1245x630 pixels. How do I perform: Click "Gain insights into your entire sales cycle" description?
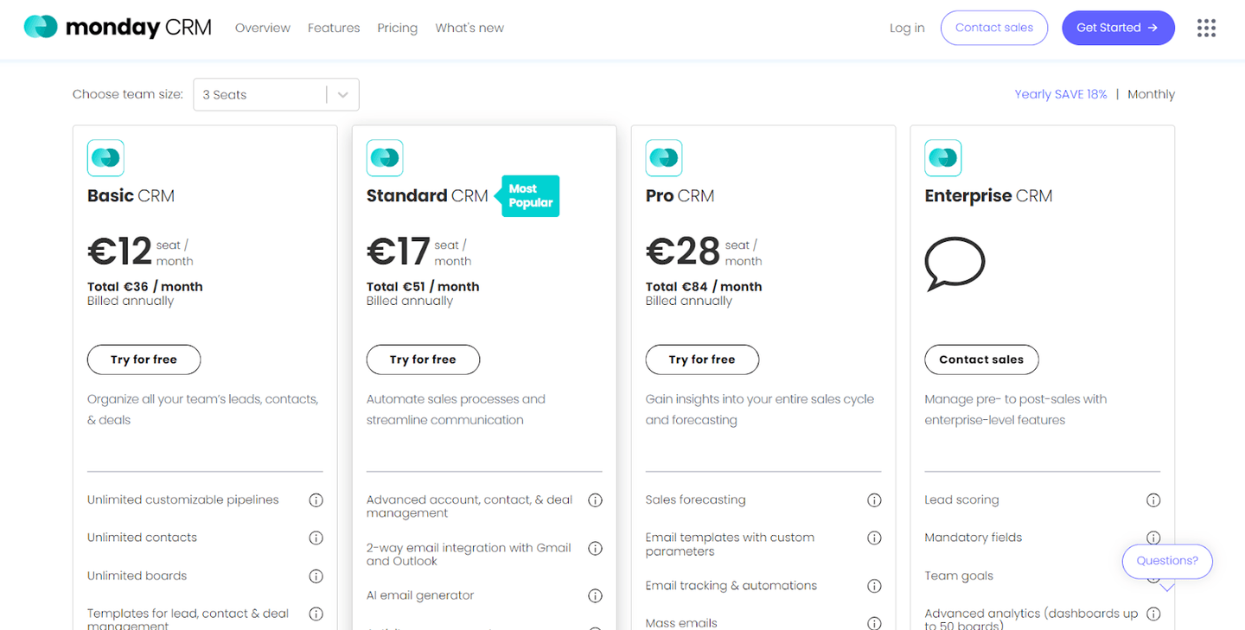tap(760, 410)
